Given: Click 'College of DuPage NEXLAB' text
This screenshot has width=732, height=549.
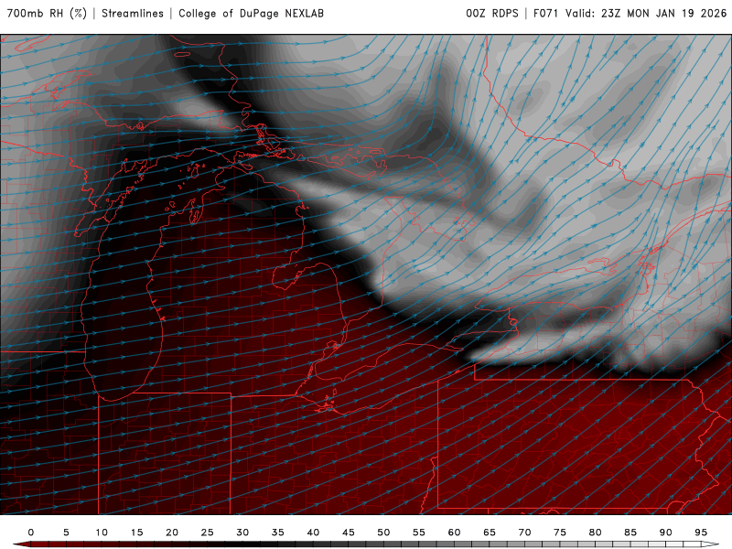Looking at the screenshot, I should [x=251, y=14].
